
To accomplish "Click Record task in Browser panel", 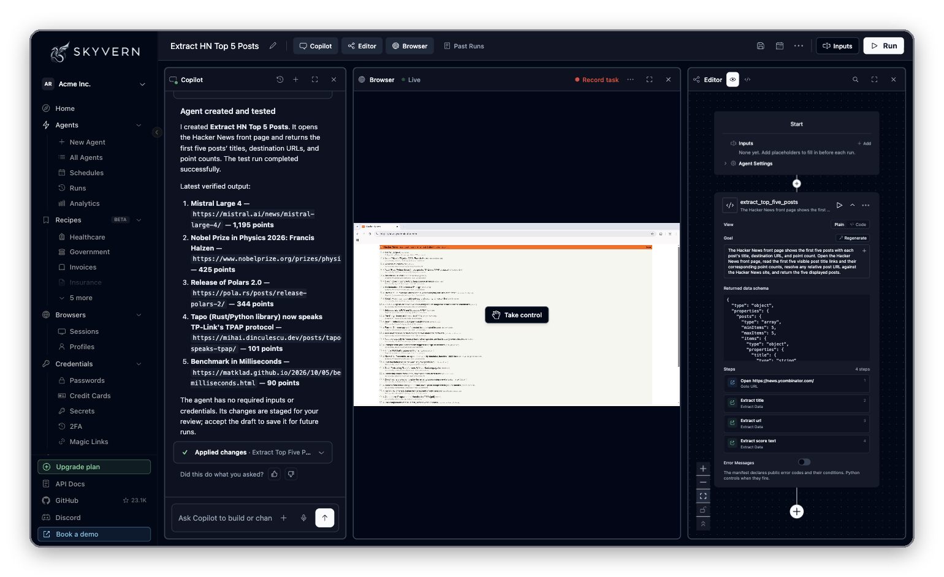I will 596,80.
